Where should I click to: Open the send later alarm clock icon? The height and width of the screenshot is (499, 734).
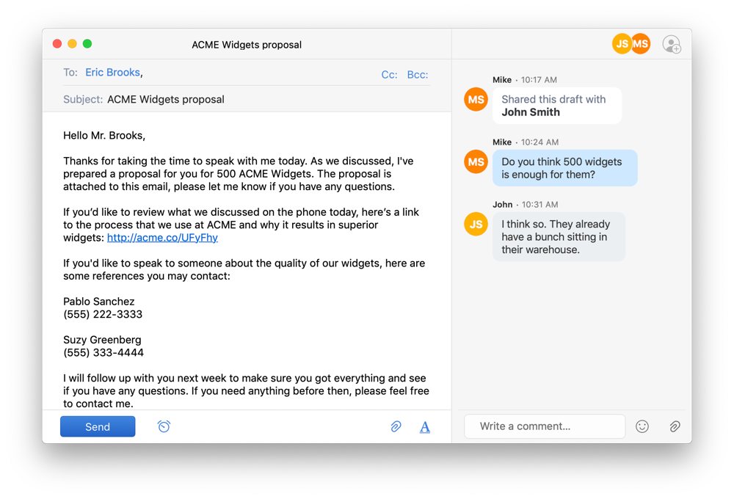click(164, 426)
